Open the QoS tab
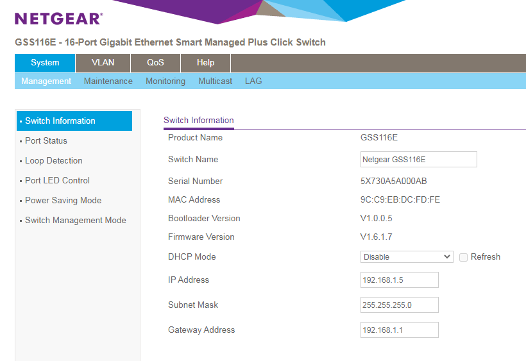Screen dimensions: 526x361 pyautogui.click(x=155, y=63)
